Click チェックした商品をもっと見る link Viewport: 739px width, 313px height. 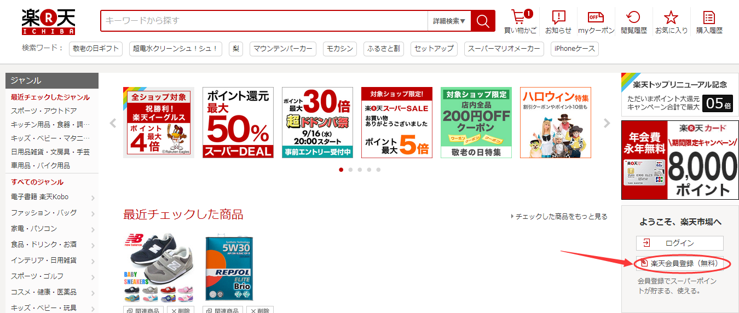(559, 217)
